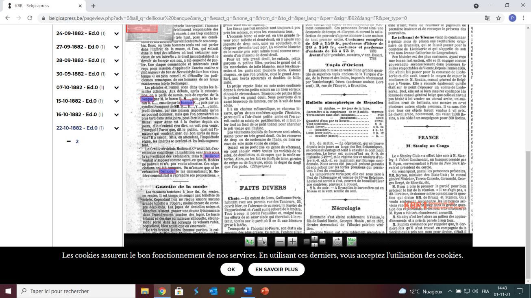Open page 2 of the 22-10-1882 edition
The image size is (531, 298).
[76, 141]
